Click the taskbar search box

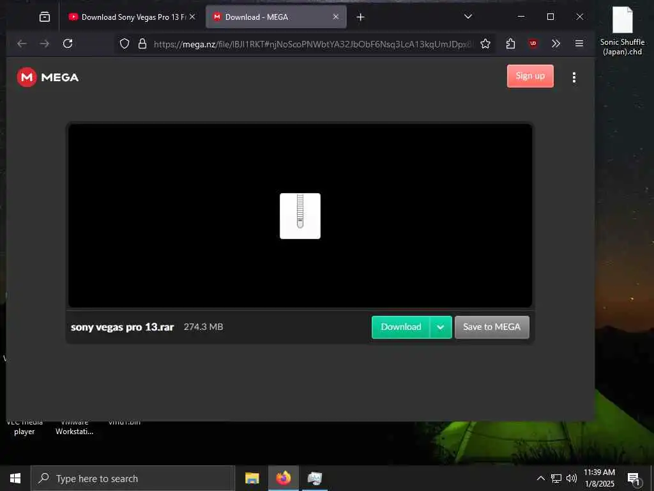coord(133,478)
